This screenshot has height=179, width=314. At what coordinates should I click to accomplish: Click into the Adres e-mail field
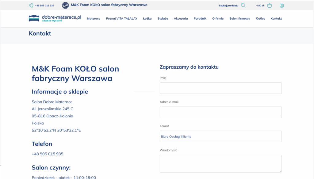220,112
